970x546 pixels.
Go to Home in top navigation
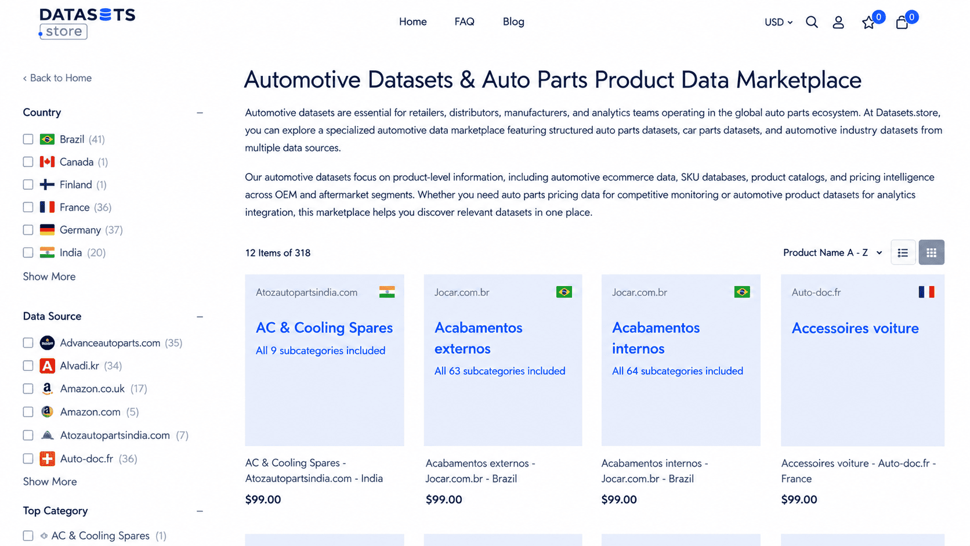tap(412, 21)
